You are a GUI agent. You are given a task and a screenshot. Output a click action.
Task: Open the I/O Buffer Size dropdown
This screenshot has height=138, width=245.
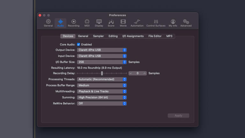pyautogui.click(x=102, y=62)
